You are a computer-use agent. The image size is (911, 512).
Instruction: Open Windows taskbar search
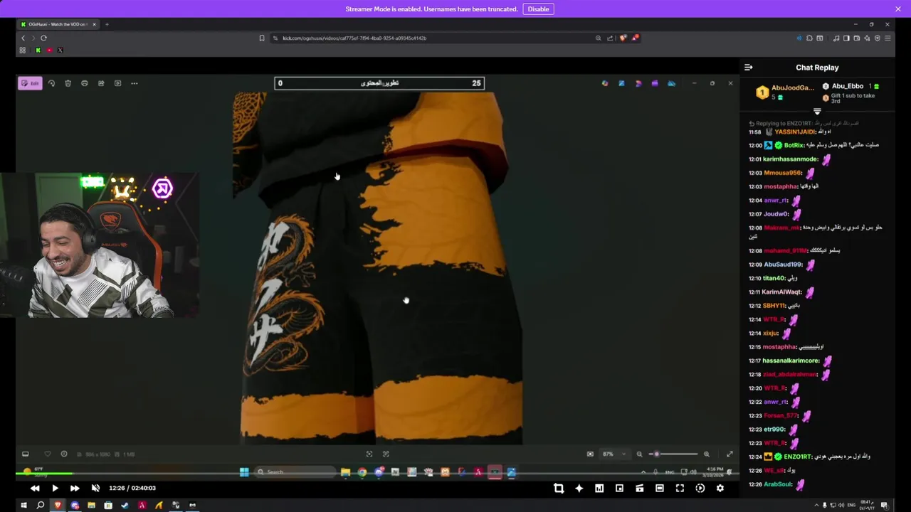(x=41, y=506)
